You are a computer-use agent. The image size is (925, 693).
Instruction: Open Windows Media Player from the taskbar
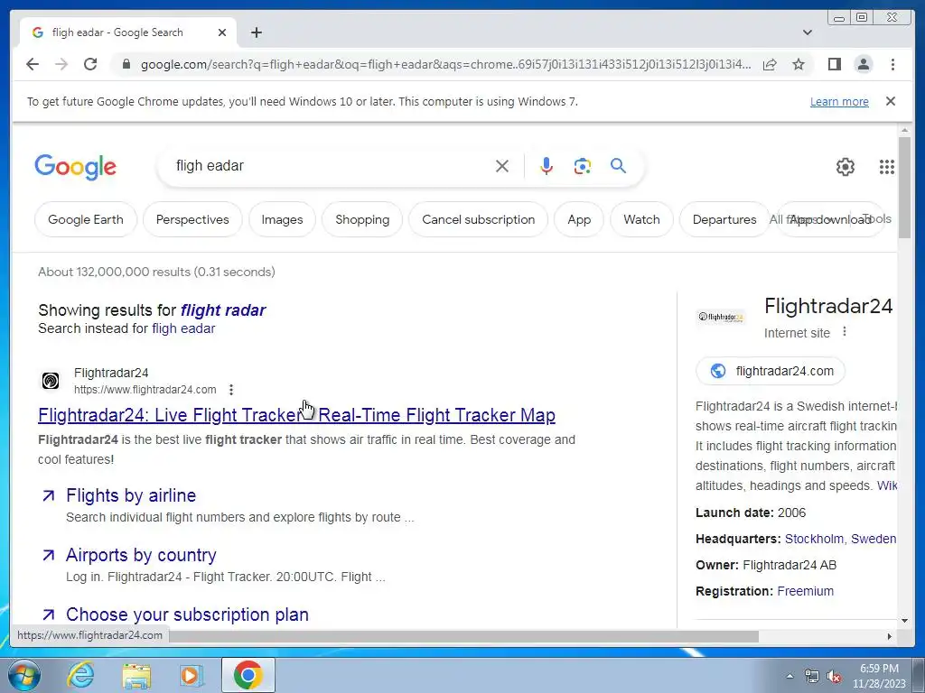coord(192,675)
